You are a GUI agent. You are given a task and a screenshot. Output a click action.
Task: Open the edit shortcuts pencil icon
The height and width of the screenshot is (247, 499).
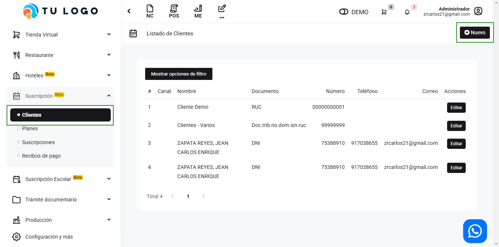point(222,11)
